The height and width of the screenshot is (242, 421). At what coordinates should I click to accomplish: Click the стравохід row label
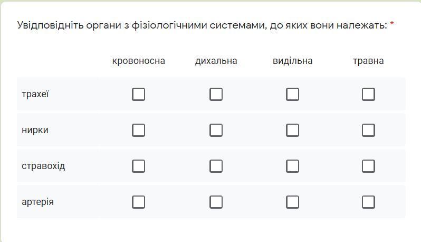(43, 166)
